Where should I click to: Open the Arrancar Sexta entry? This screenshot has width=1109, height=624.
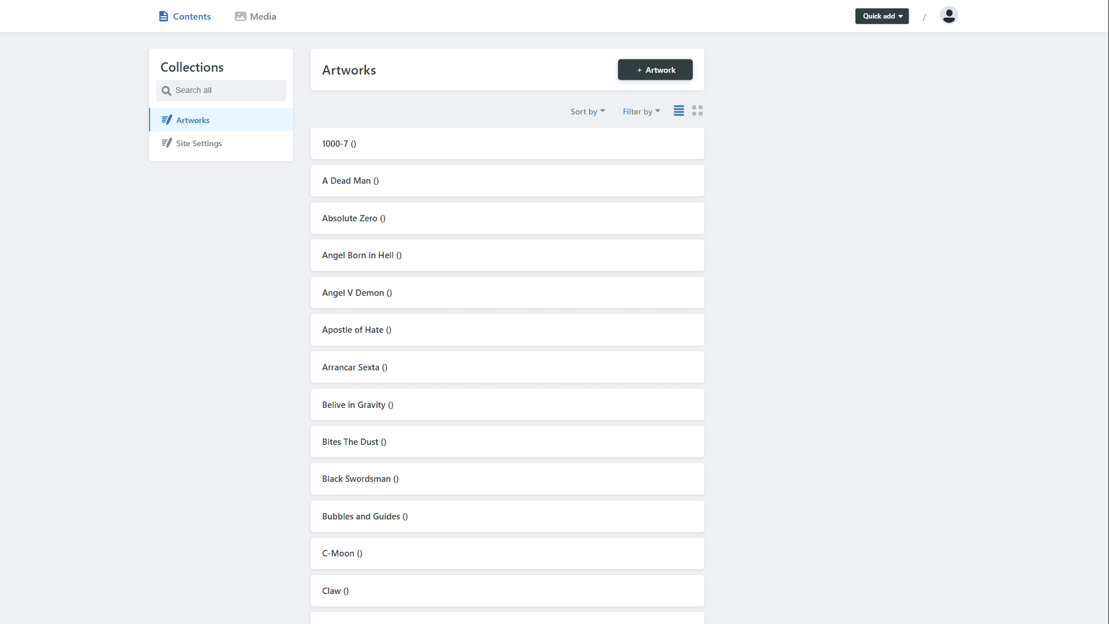tap(507, 367)
